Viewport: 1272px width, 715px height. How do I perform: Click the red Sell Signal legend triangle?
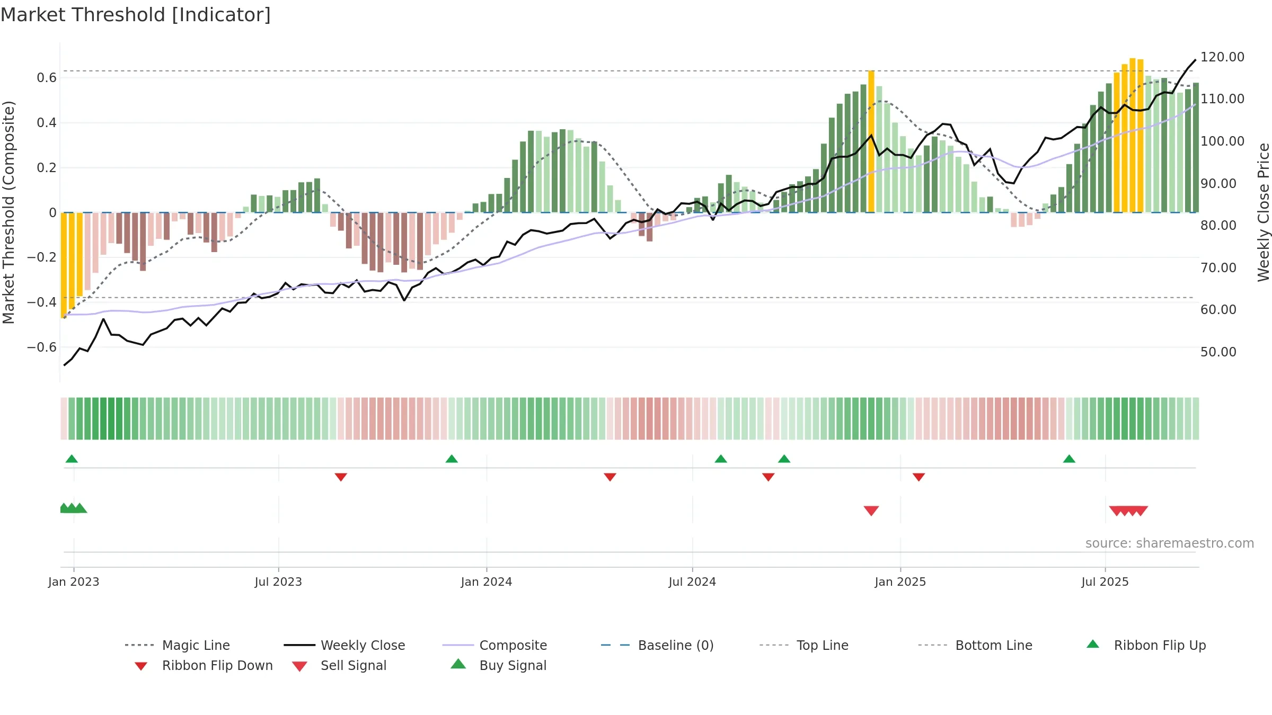[299, 666]
